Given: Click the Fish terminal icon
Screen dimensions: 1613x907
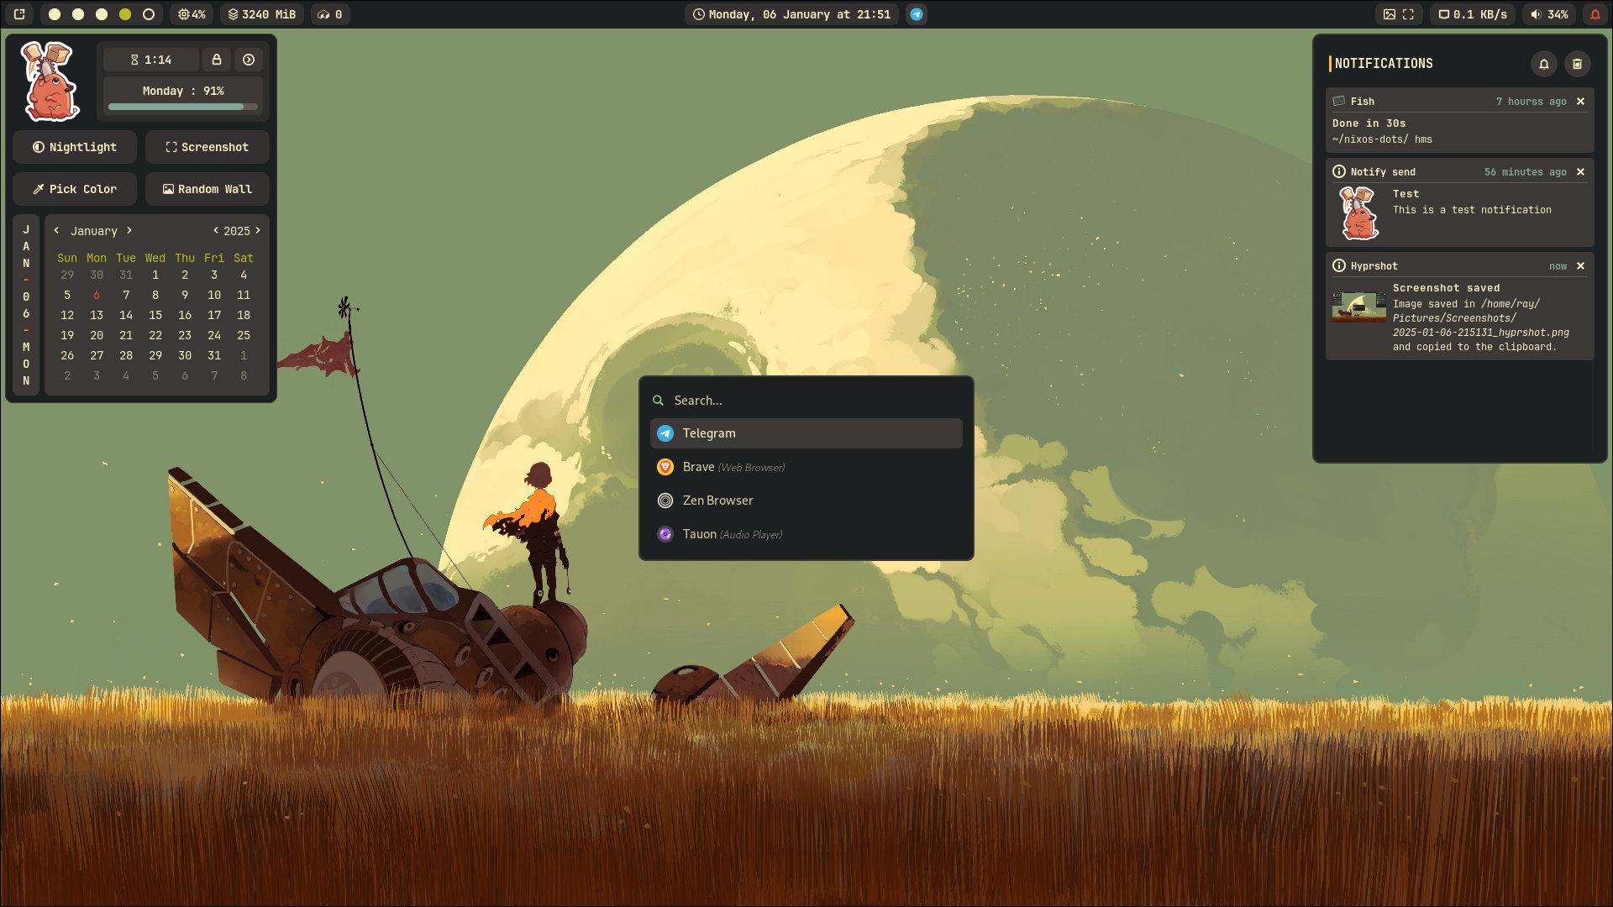Looking at the screenshot, I should coord(1339,101).
